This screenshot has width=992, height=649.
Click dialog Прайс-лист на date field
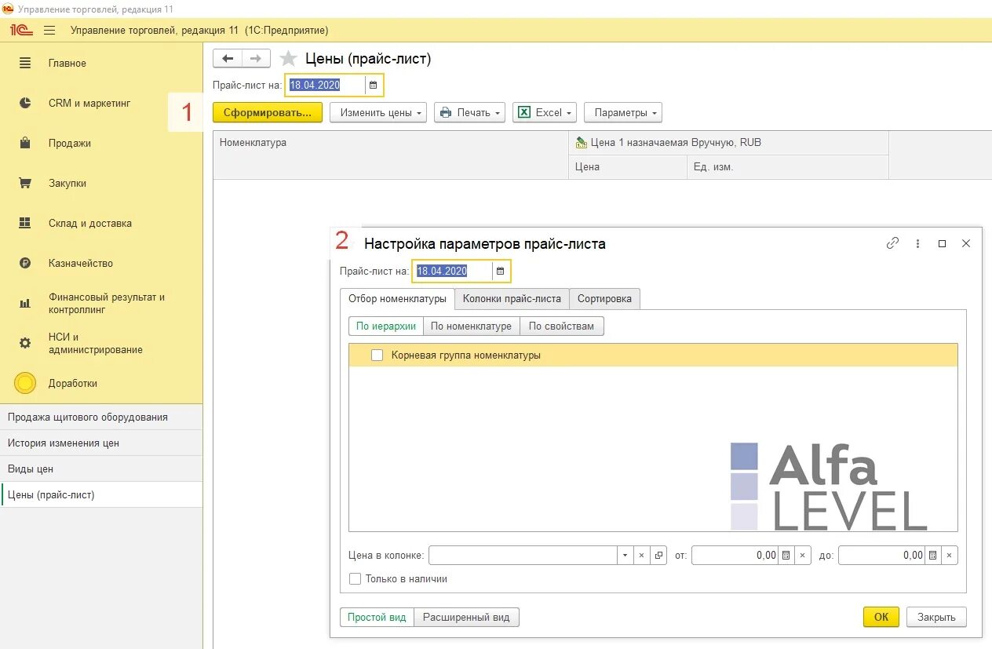[452, 271]
